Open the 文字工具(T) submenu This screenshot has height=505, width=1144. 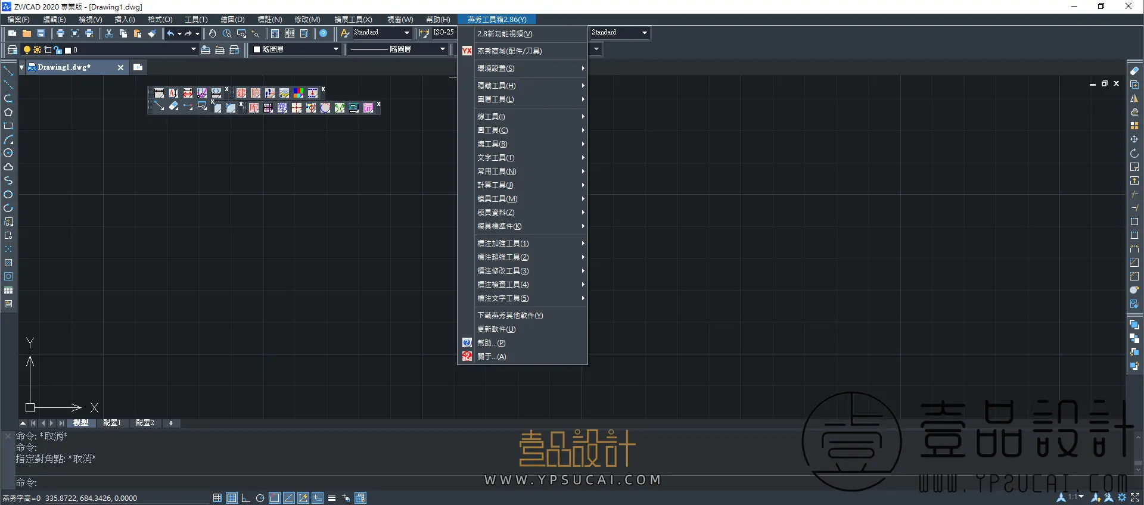point(523,158)
